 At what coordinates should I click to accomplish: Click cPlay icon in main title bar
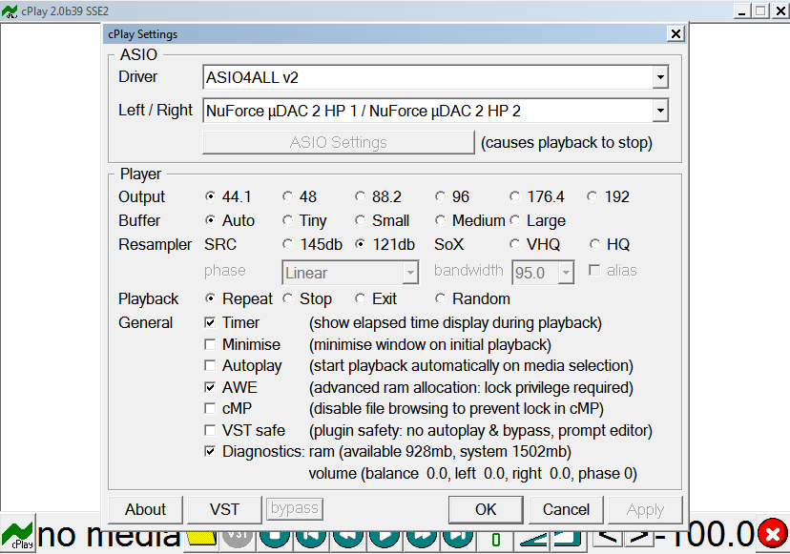coord(10,10)
